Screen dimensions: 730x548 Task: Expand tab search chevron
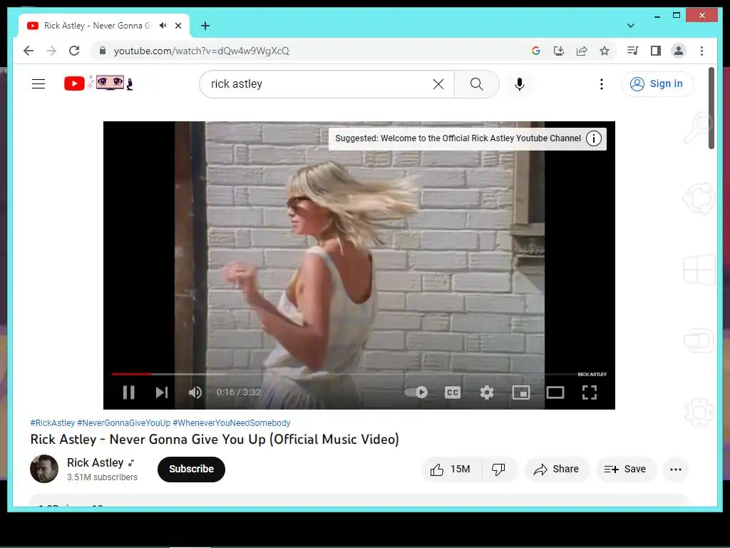[x=631, y=26]
